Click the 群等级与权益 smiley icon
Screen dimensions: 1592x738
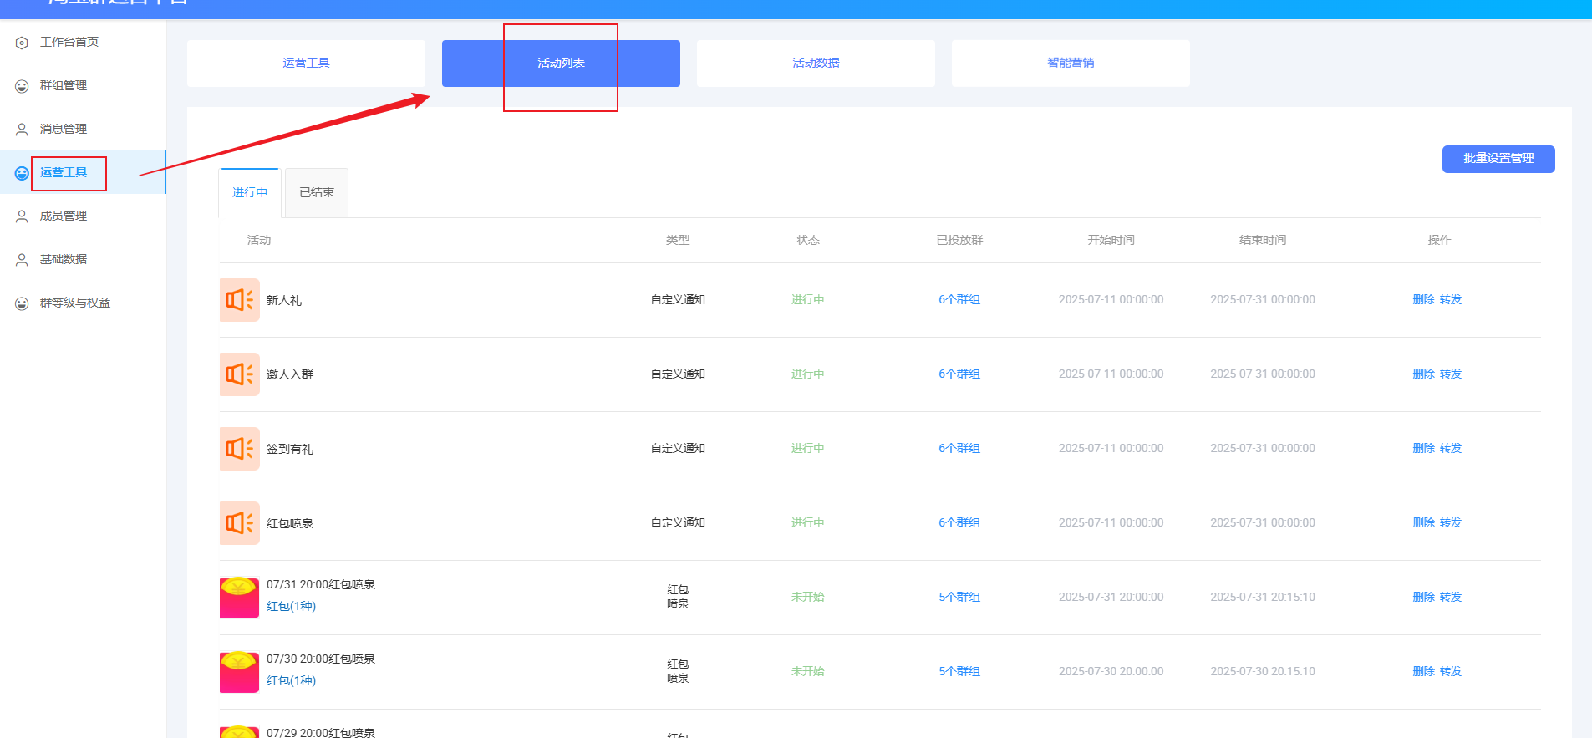22,303
